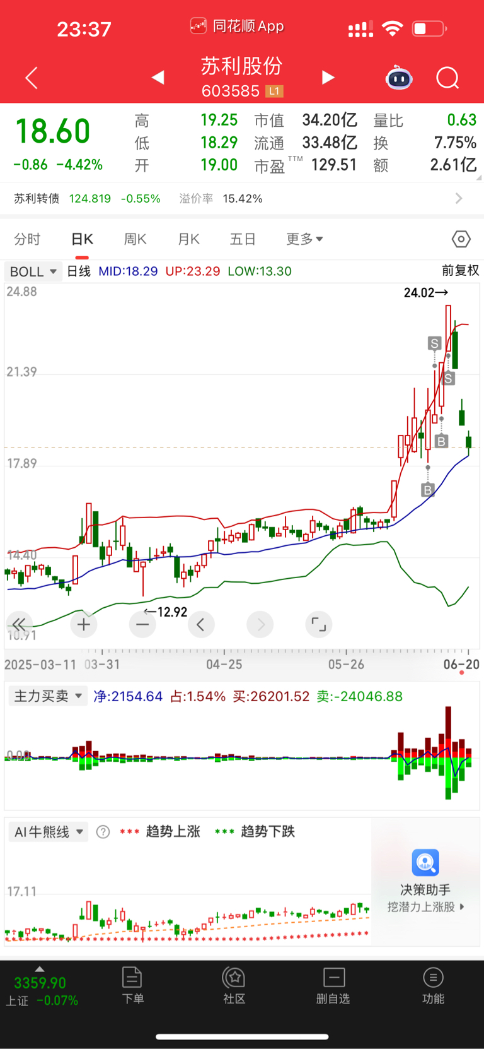Tap the lower B buy marker
Viewport: 484px width, 1049px height.
click(x=428, y=489)
